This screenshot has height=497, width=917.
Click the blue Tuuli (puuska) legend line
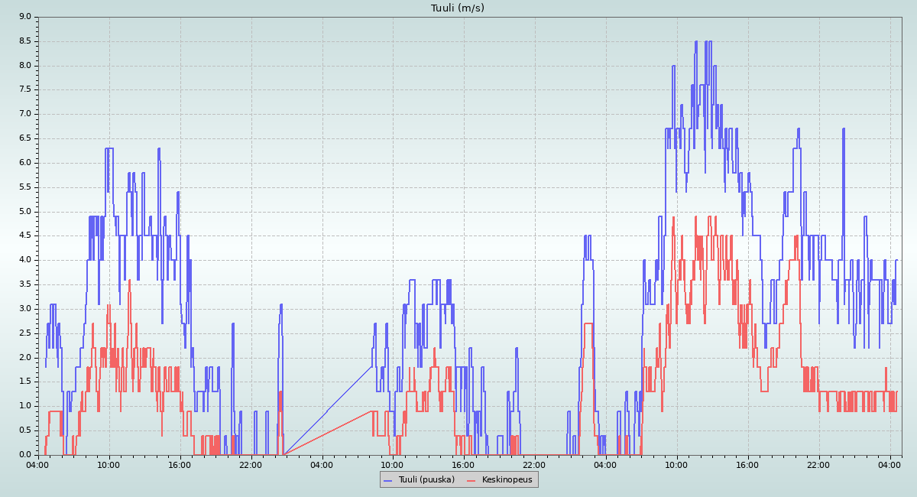[x=389, y=479]
